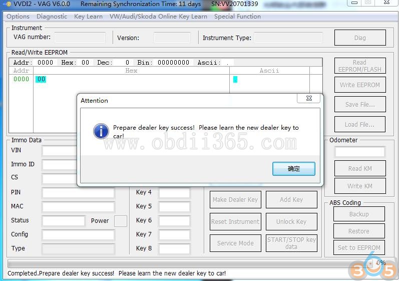Click the Instrument Type field
Screen dimensions: 399x281
(288, 38)
